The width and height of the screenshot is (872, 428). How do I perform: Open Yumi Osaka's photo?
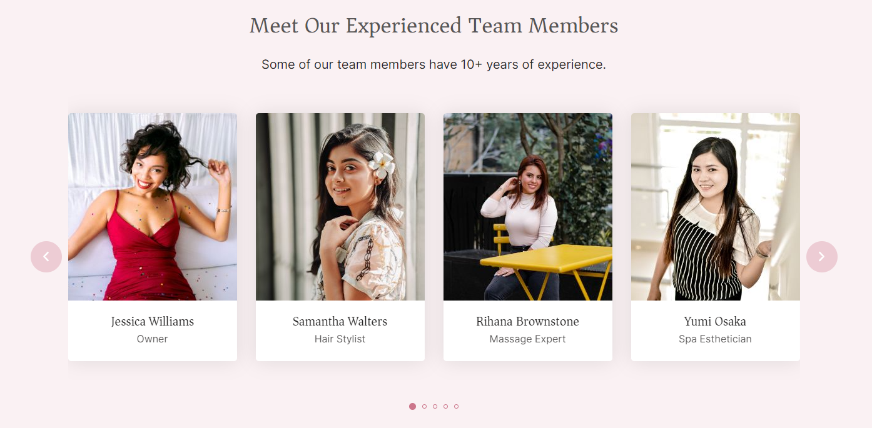click(x=715, y=206)
